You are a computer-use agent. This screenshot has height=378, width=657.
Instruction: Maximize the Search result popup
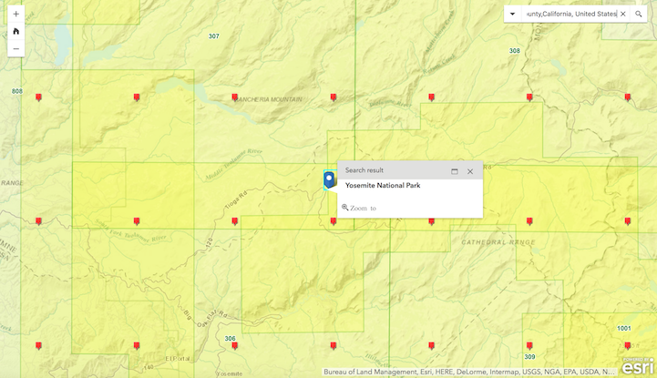pos(455,170)
